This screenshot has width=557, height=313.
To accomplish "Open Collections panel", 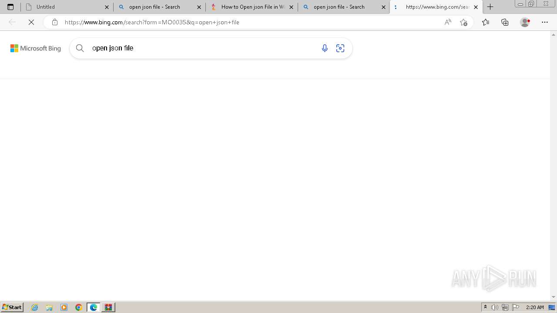I will pos(505,22).
